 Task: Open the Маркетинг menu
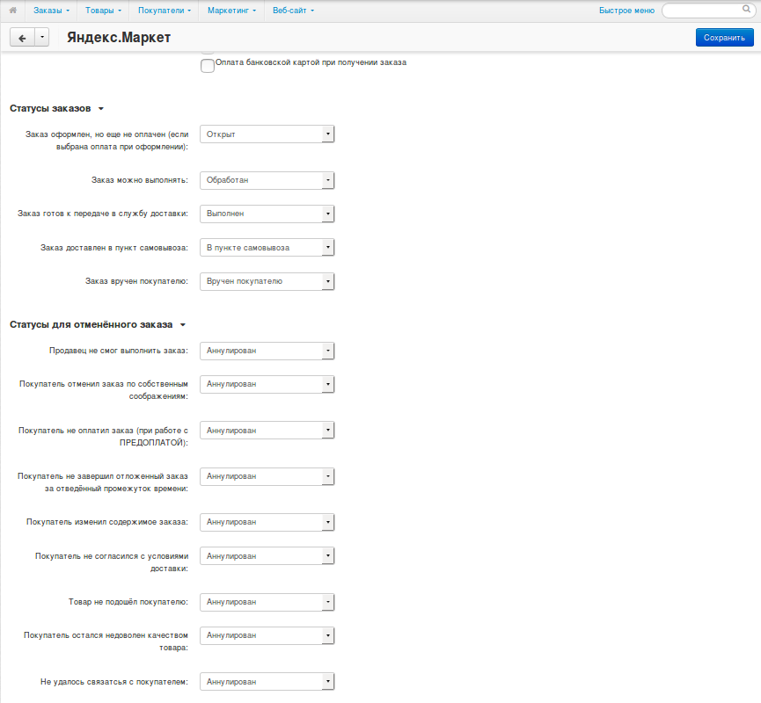(x=230, y=11)
